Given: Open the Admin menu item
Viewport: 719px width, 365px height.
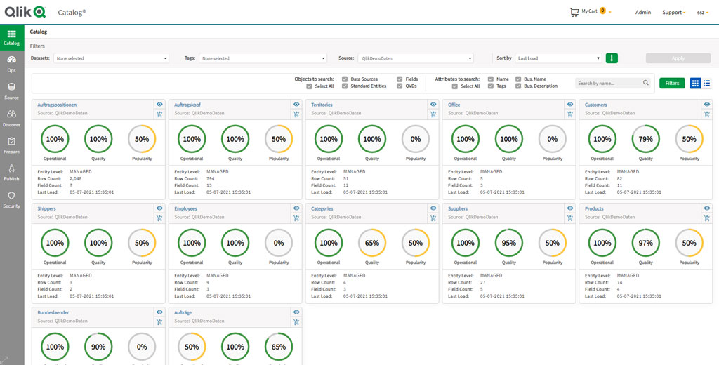Looking at the screenshot, I should click(643, 13).
